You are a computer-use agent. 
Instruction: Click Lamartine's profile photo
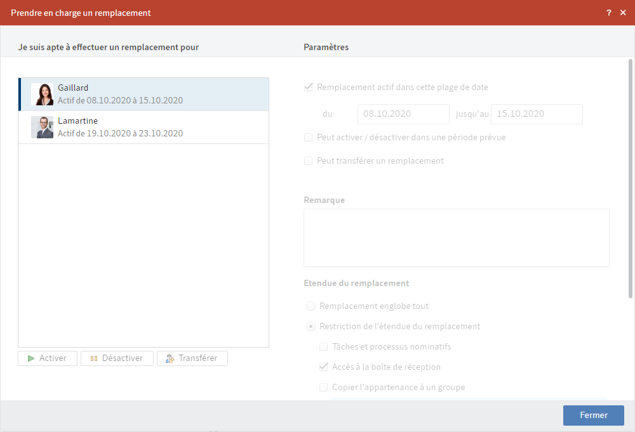coord(42,128)
